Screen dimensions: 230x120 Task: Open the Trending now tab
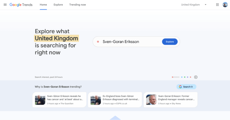(78, 5)
